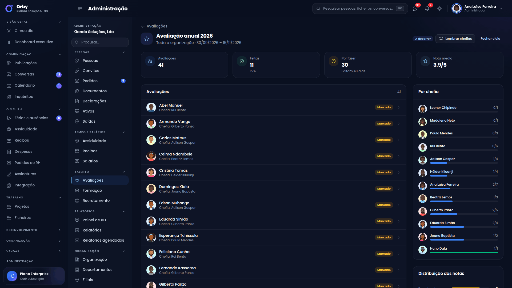
Task: Open the Plano Enterprise subscription icon
Action: point(12,276)
